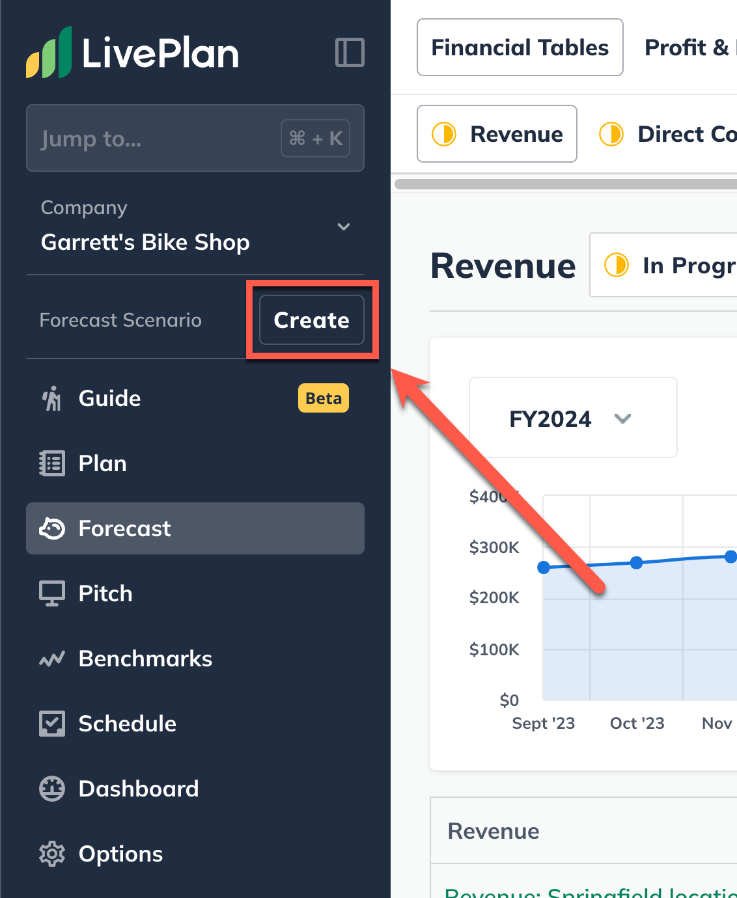This screenshot has width=737, height=898.
Task: Click the Schedule checkmark icon
Action: pos(52,724)
